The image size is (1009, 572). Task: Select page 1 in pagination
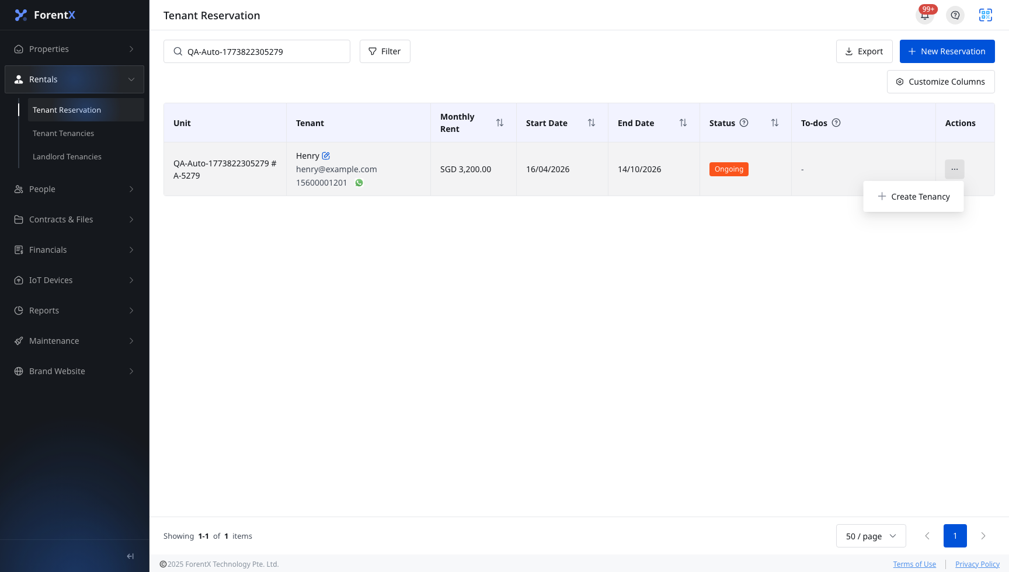[x=955, y=536]
